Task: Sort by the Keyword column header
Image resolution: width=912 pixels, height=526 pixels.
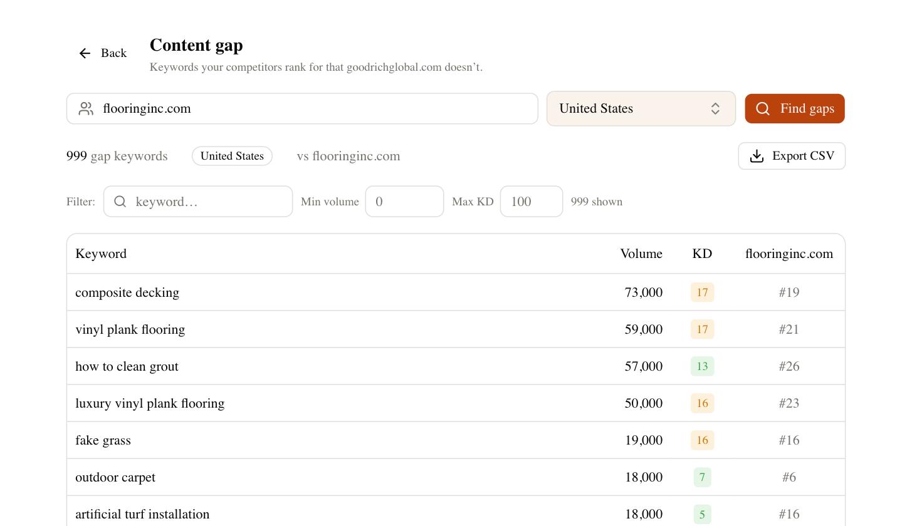Action: [101, 254]
